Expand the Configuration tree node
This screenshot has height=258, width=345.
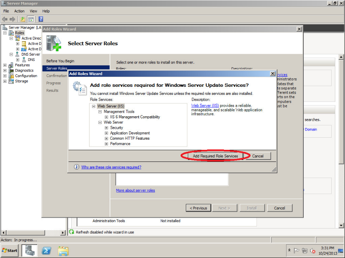(x=5, y=76)
